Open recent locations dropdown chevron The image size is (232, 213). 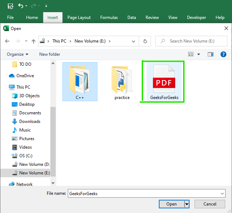click(x=26, y=41)
